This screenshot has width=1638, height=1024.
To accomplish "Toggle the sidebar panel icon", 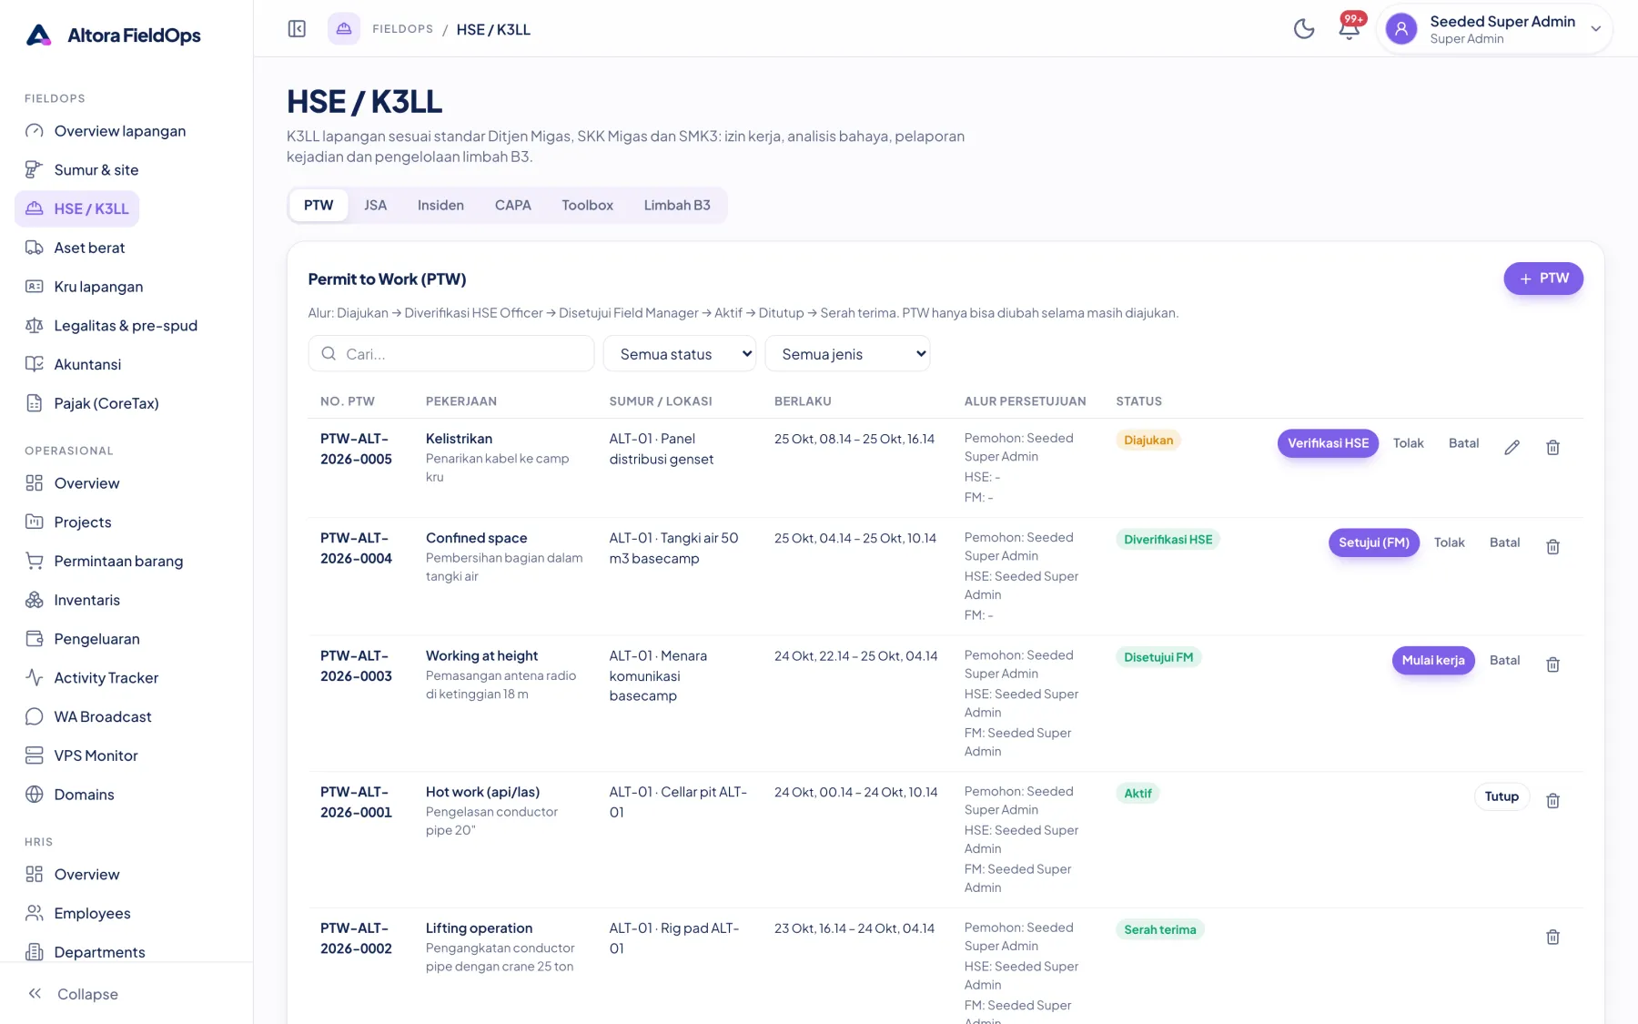I will [297, 29].
